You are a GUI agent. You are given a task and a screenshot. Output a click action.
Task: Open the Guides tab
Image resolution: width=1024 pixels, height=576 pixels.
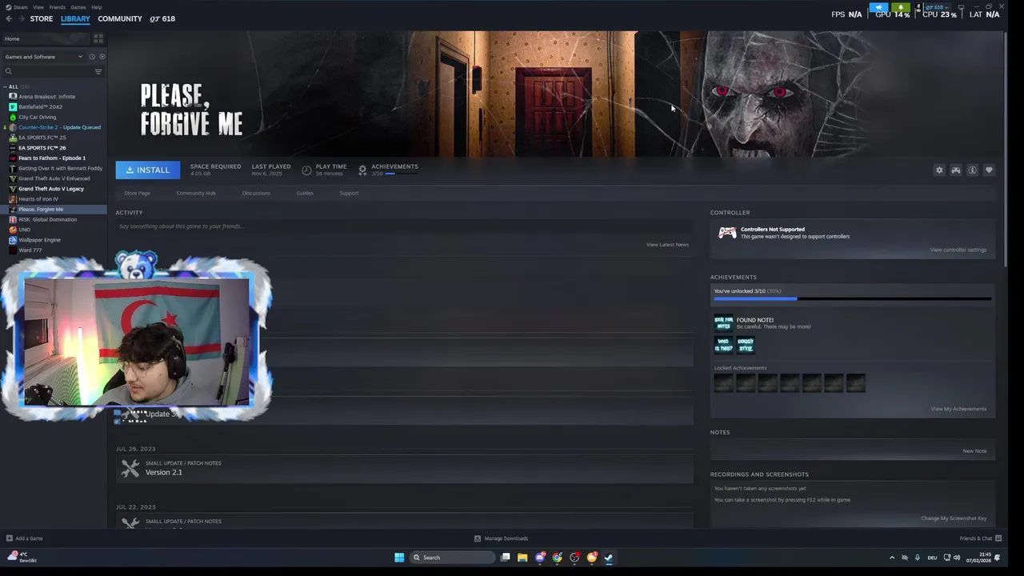[x=305, y=193]
